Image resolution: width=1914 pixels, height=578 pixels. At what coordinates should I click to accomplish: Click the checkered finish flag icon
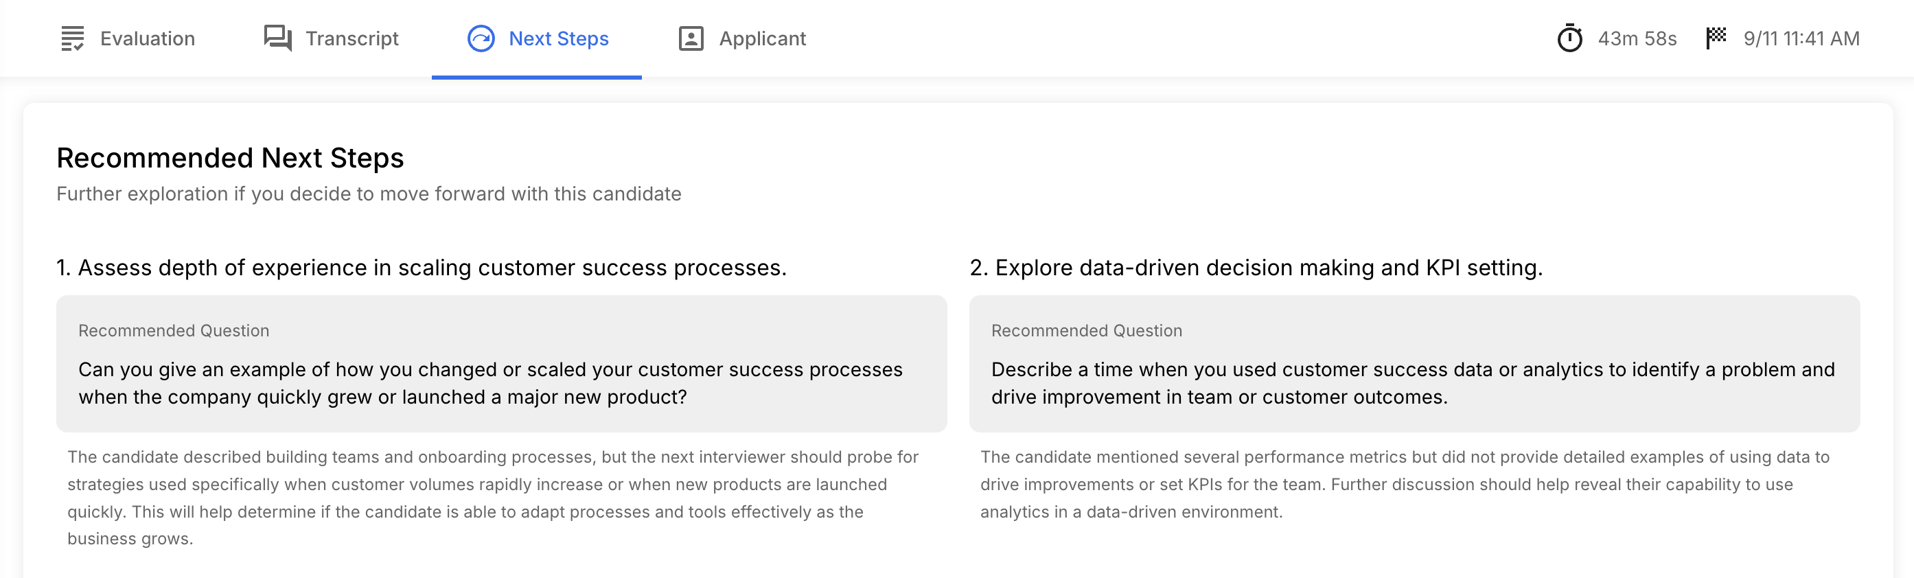(x=1716, y=38)
